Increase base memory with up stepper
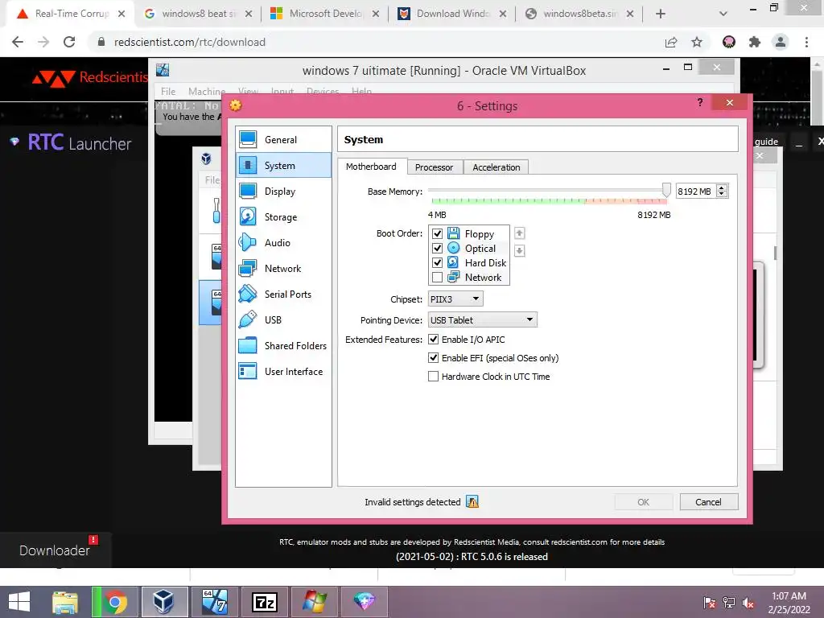 pos(722,187)
